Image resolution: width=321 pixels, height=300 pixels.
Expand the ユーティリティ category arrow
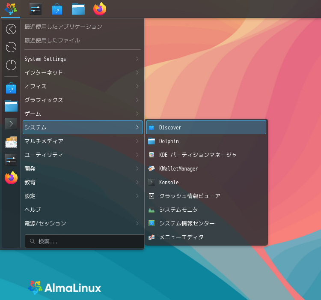pos(137,155)
